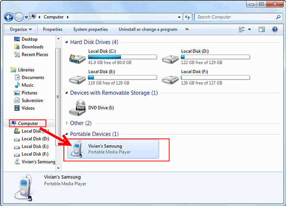The height and width of the screenshot is (206, 286).
Task: Open the address bar history dropdown
Action: click(179, 17)
